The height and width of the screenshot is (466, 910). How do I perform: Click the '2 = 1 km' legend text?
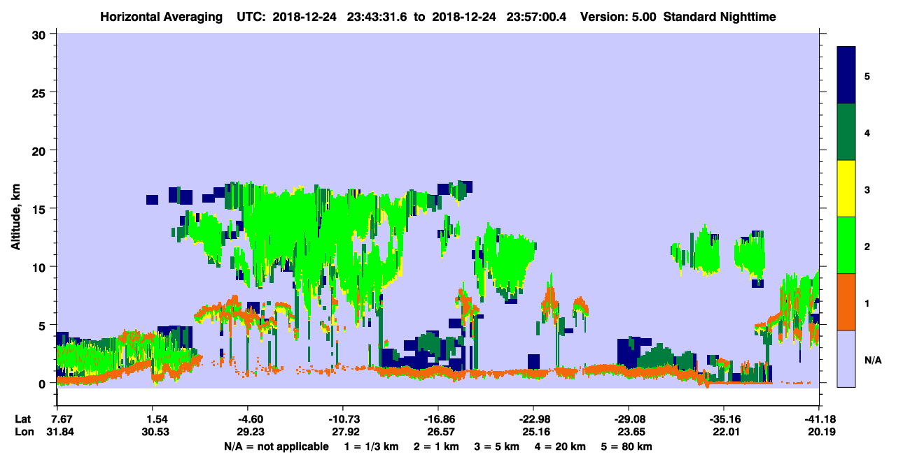coord(436,446)
